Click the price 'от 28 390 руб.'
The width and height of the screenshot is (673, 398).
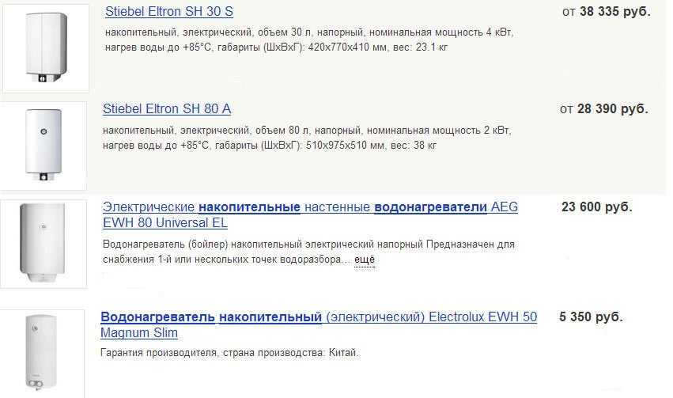pos(604,109)
